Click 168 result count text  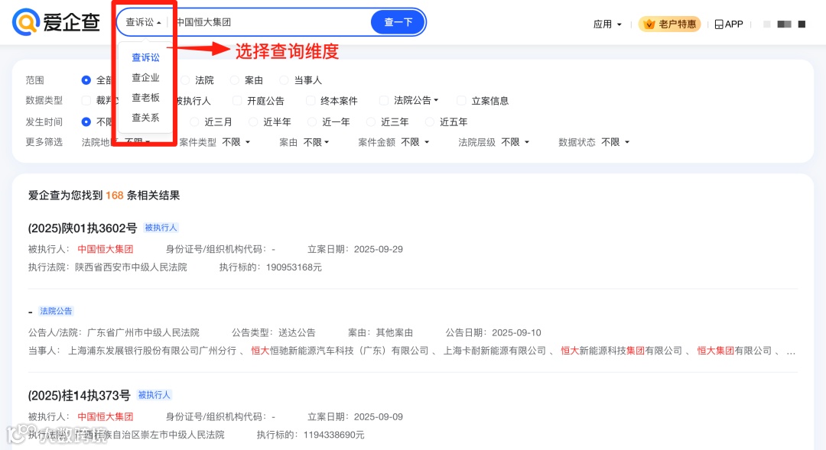(114, 196)
